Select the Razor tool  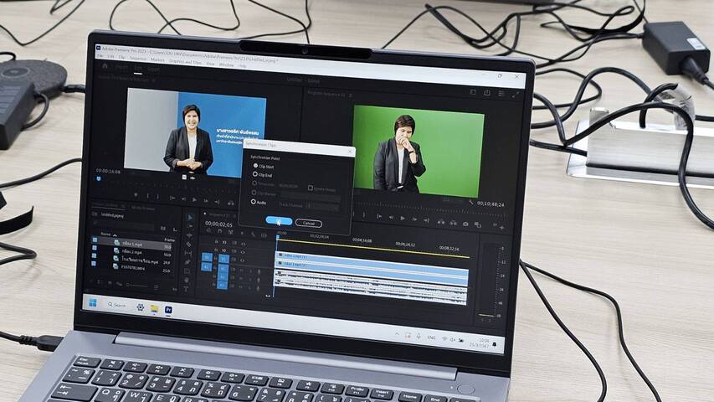pyautogui.click(x=188, y=245)
